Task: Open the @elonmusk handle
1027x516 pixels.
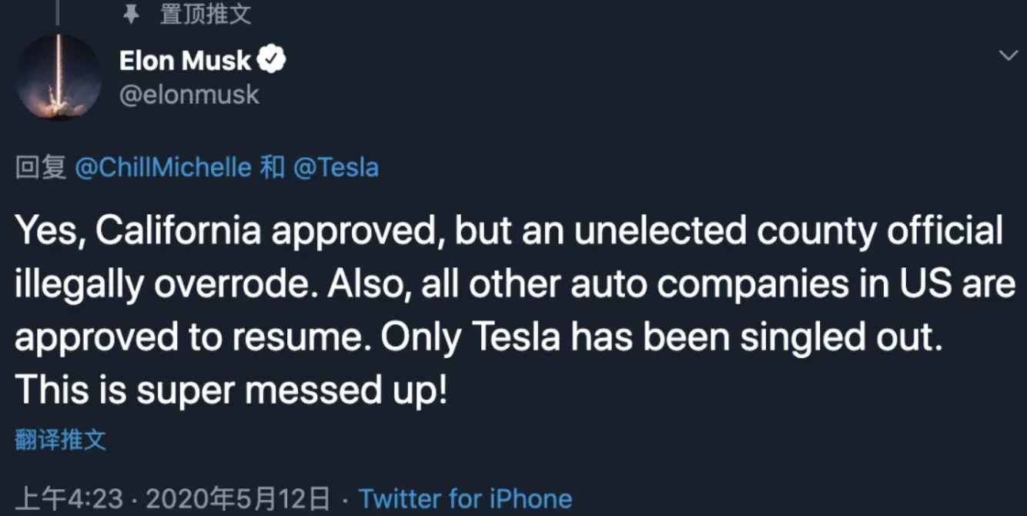Action: coord(189,95)
